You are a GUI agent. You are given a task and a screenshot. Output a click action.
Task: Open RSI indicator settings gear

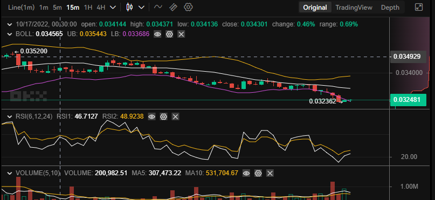(x=163, y=116)
